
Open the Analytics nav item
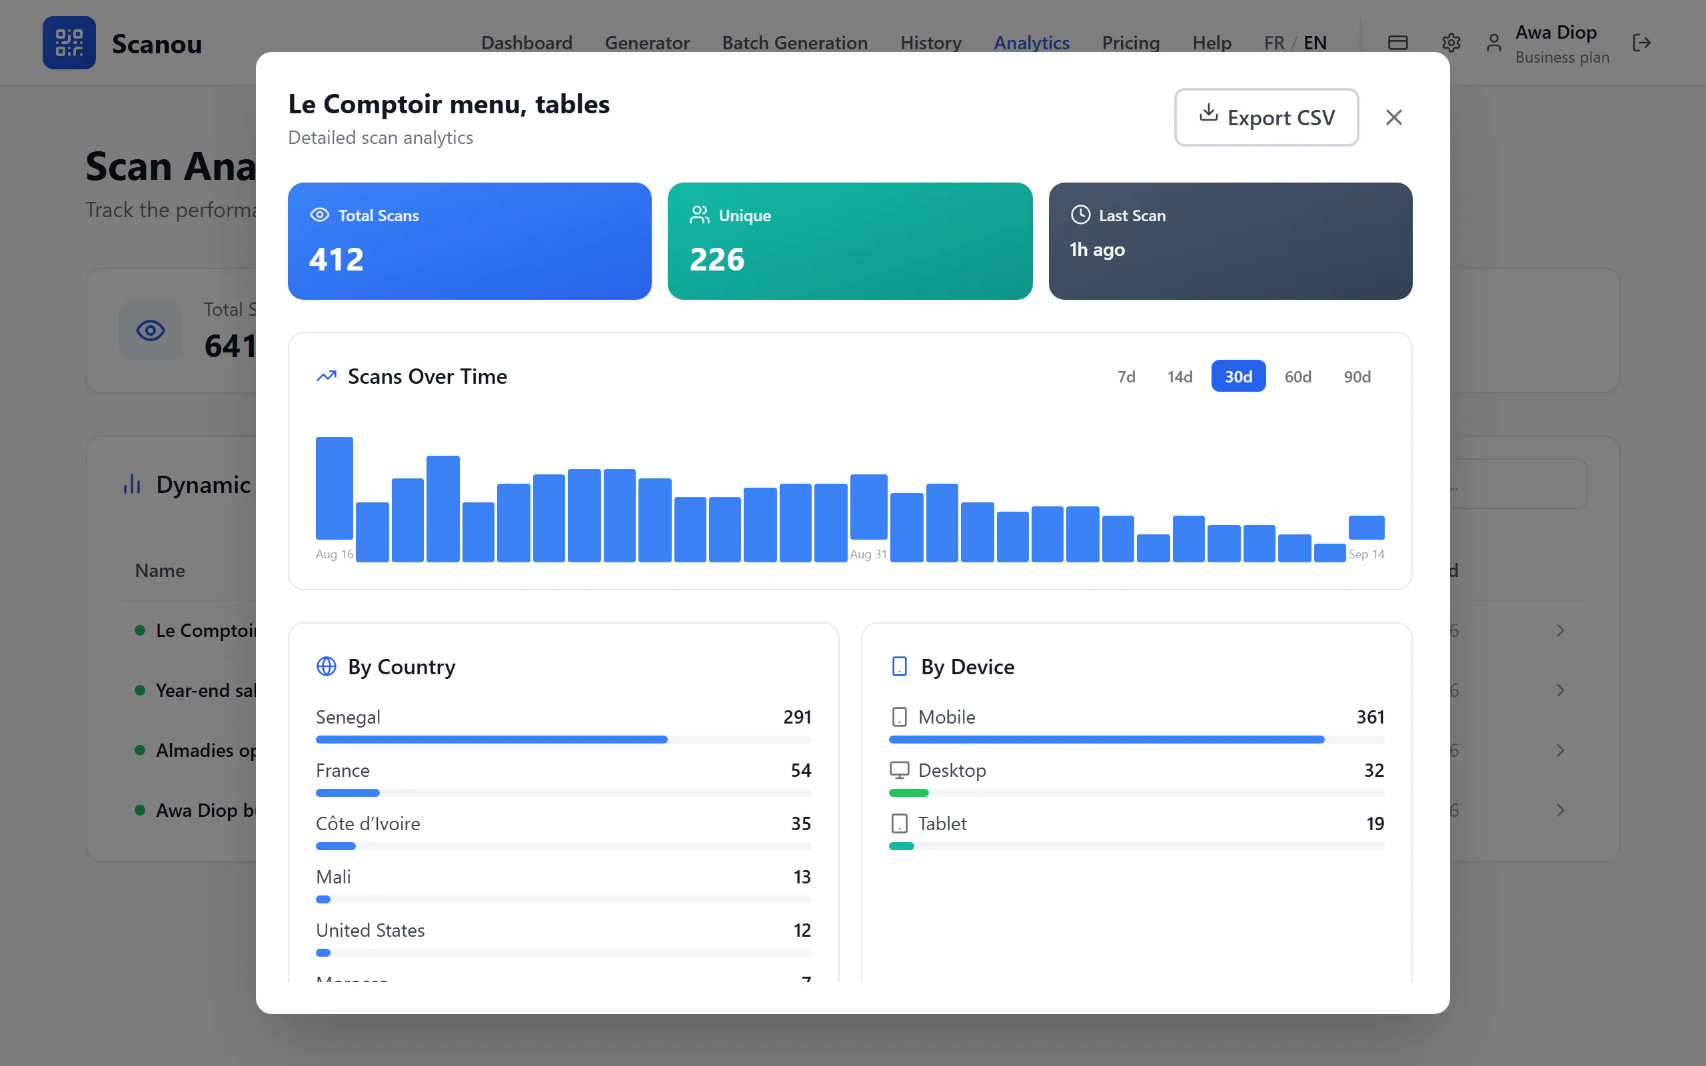1032,43
